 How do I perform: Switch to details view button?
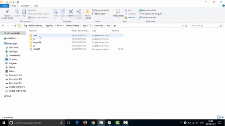click(219, 118)
